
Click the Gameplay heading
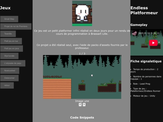coord(139,25)
